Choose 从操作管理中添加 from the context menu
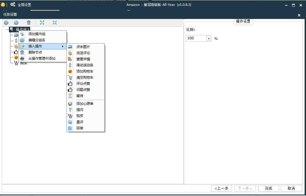306x196 pixels. point(42,59)
